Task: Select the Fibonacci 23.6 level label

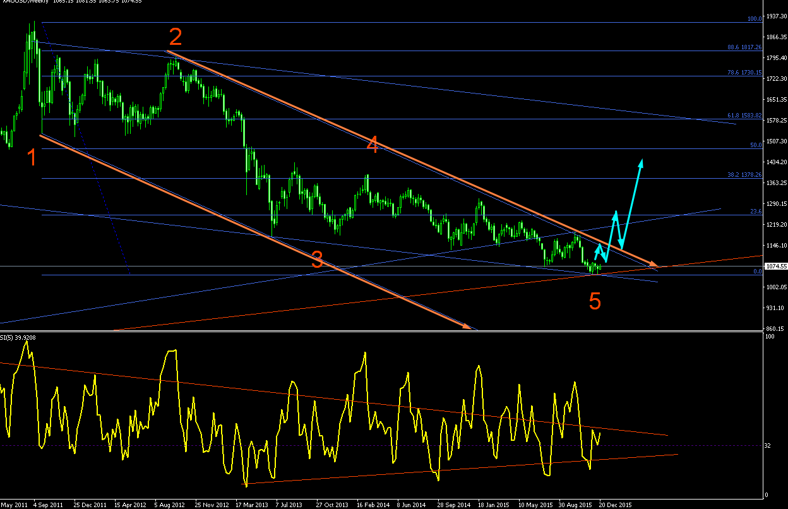Action: 756,212
